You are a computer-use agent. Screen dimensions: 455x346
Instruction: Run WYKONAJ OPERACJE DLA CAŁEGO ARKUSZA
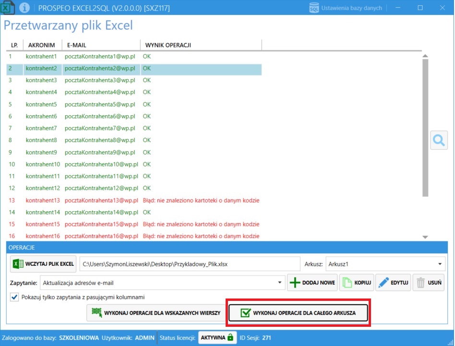tap(299, 312)
